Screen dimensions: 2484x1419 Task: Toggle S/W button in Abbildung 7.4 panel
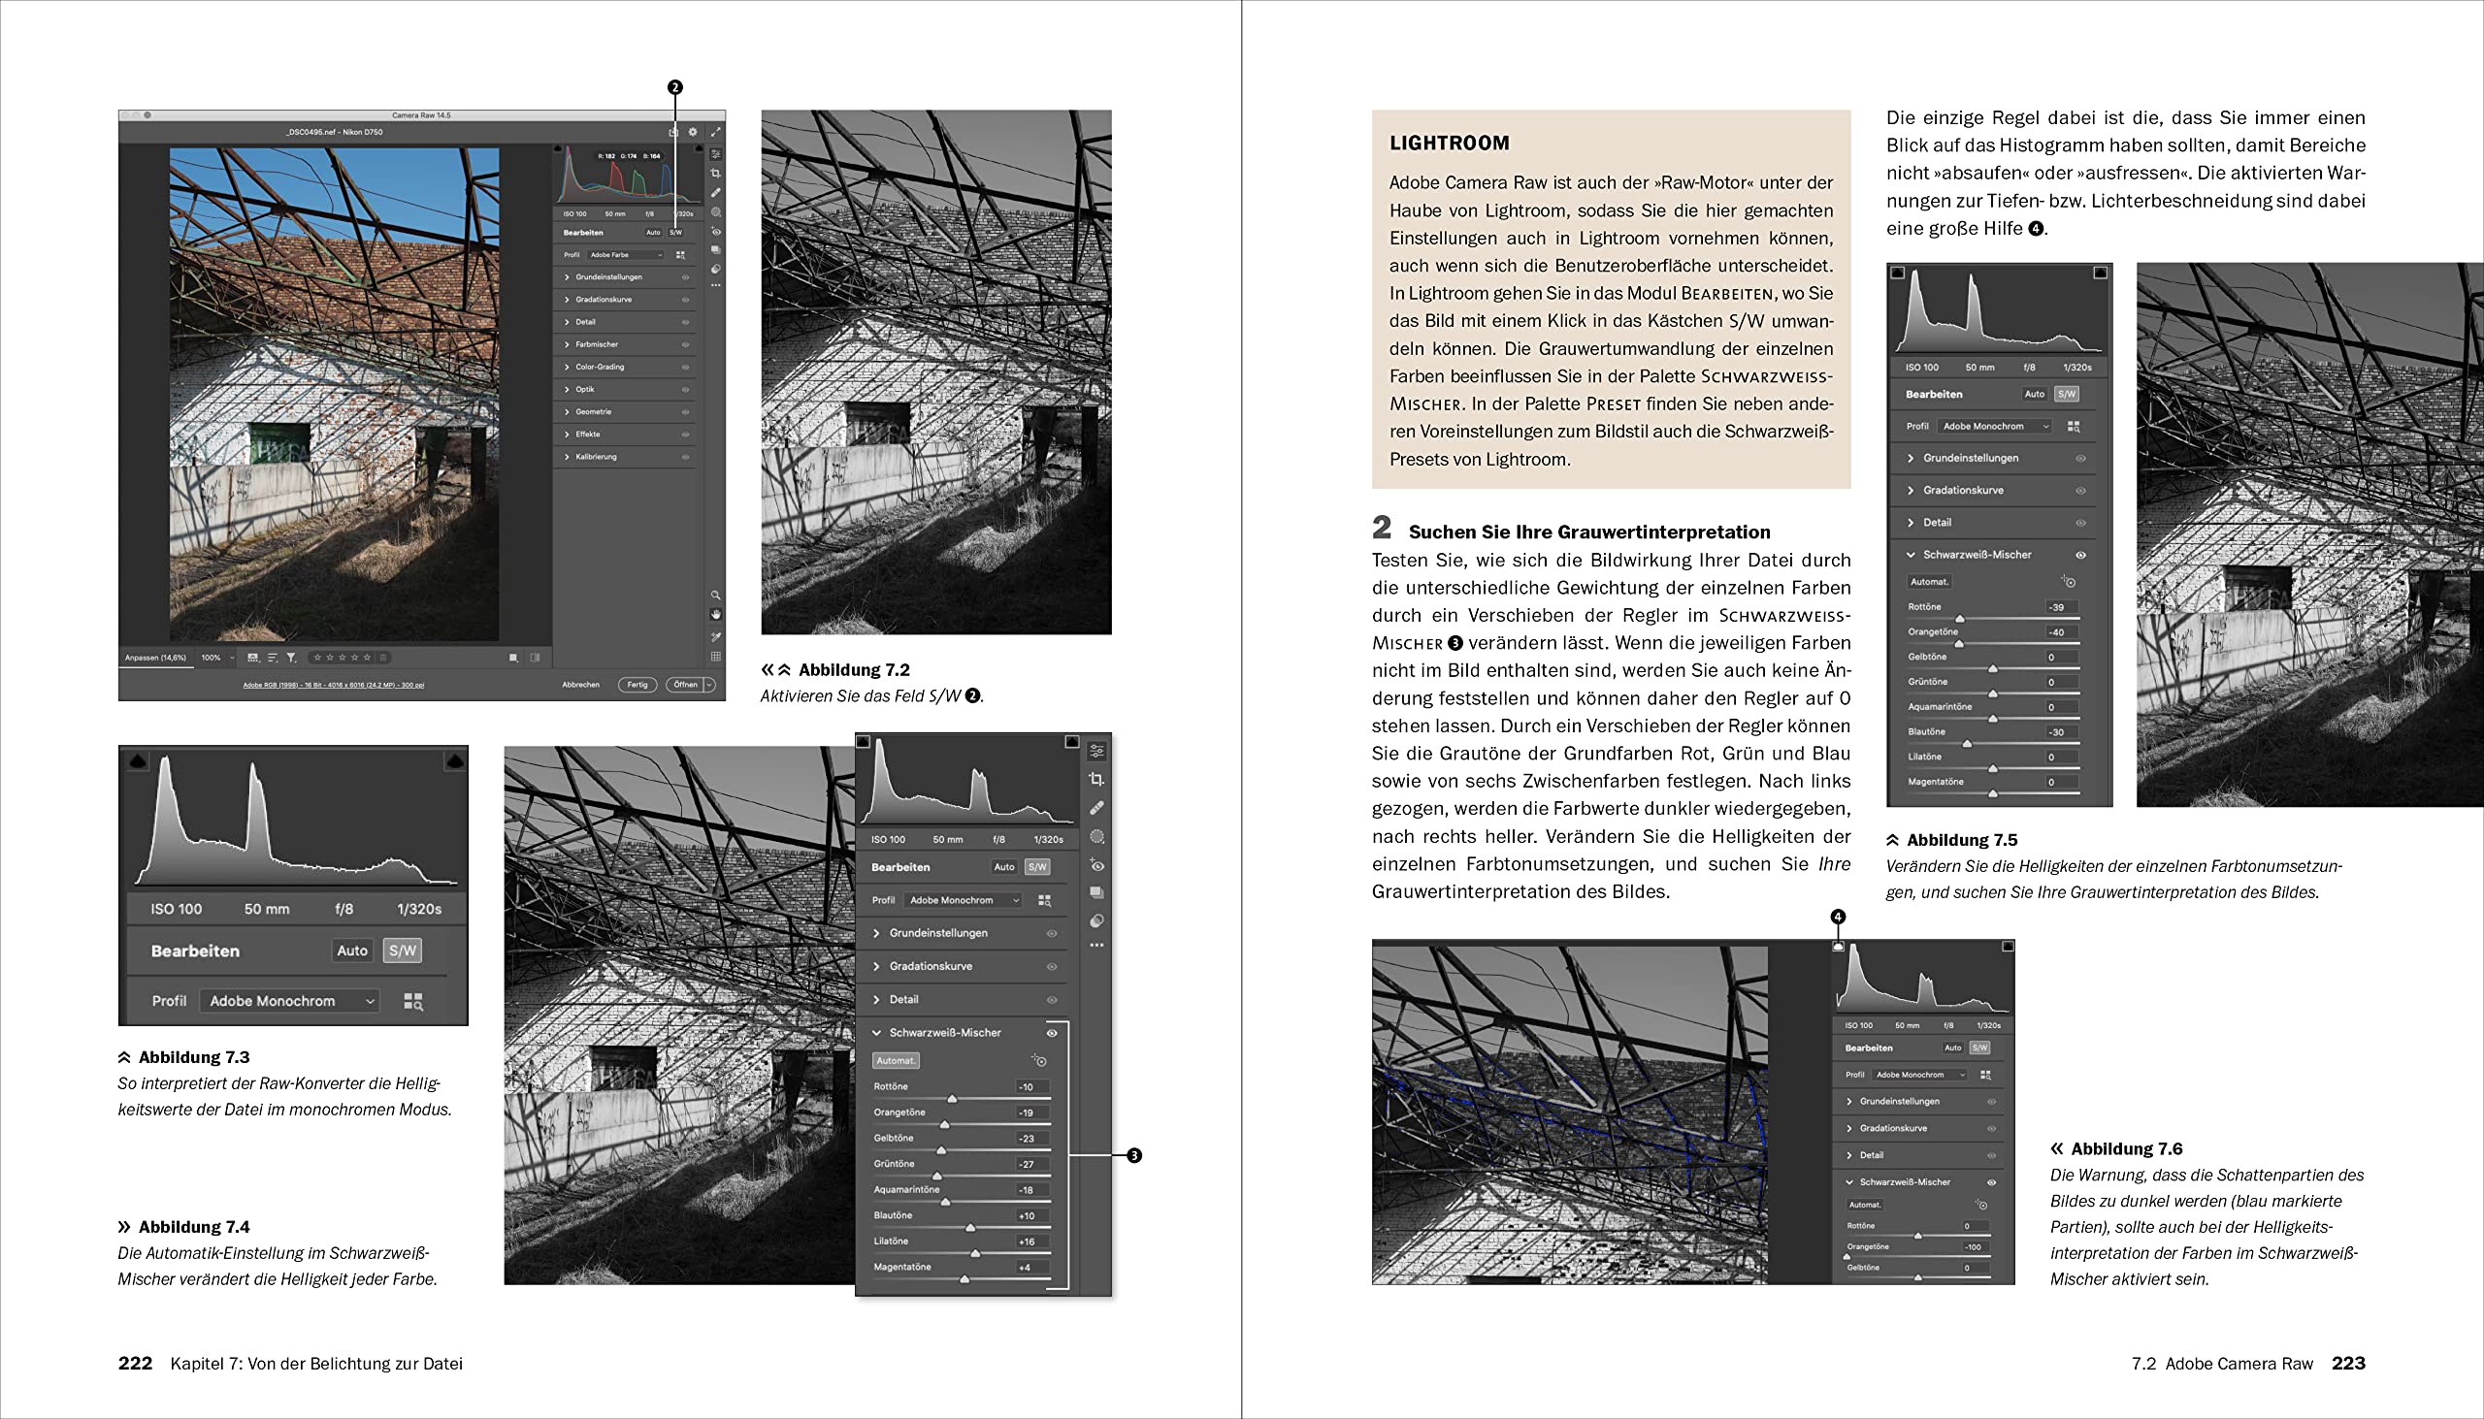coord(1037,866)
